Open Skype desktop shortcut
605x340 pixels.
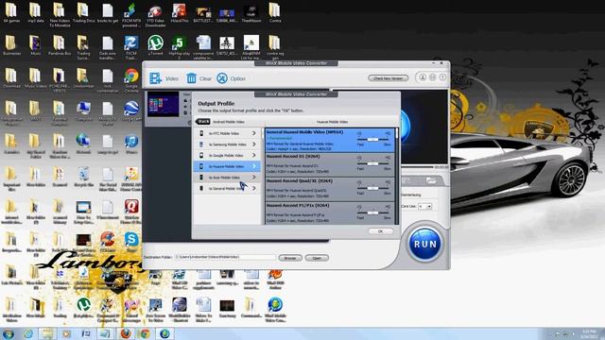pyautogui.click(x=131, y=242)
